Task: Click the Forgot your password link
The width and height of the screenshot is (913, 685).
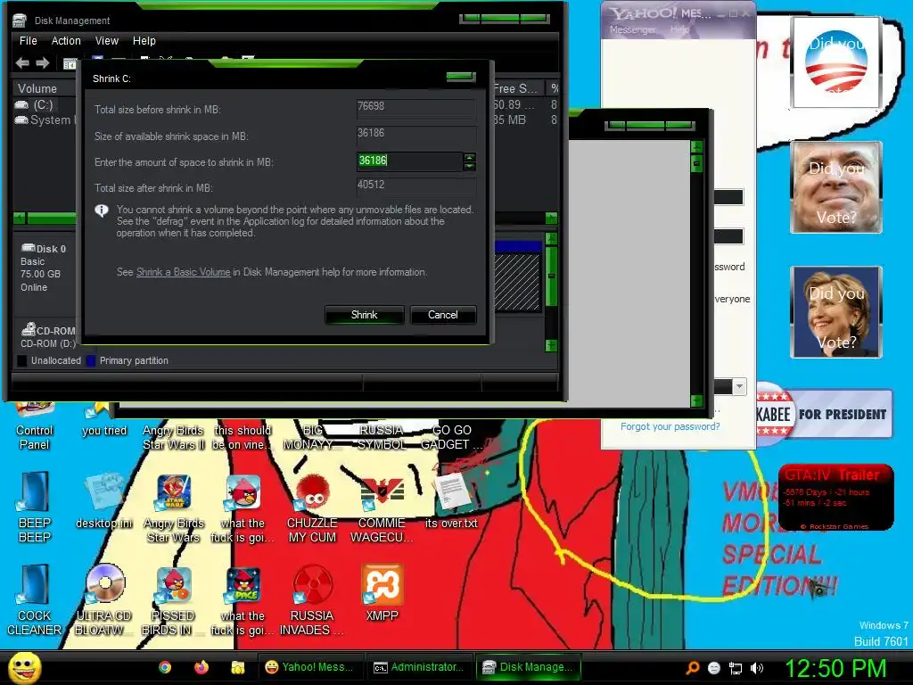Action: click(x=670, y=426)
